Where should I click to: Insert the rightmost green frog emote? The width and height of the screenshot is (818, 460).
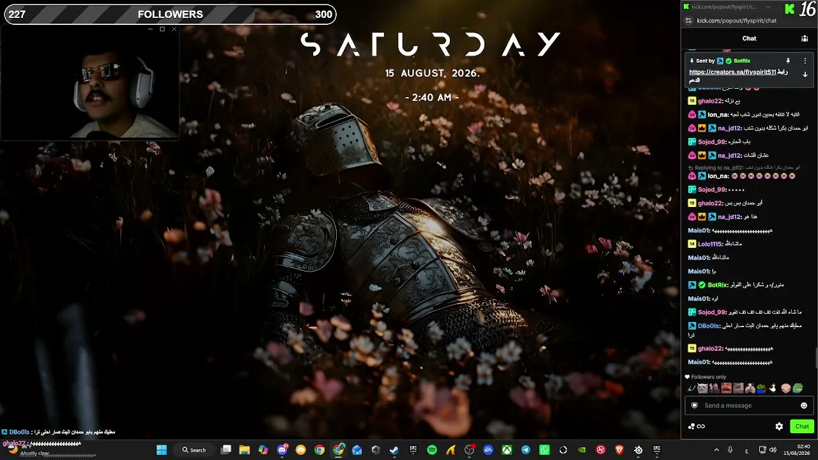(798, 388)
